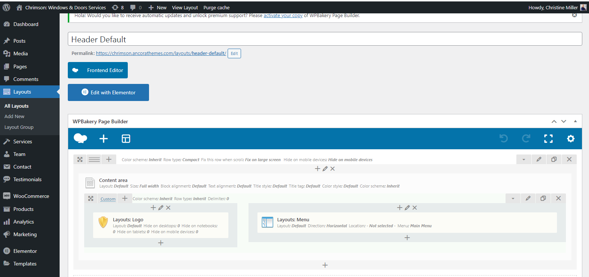Clone the inner row
Screen dimensions: 589x277
tap(543, 198)
